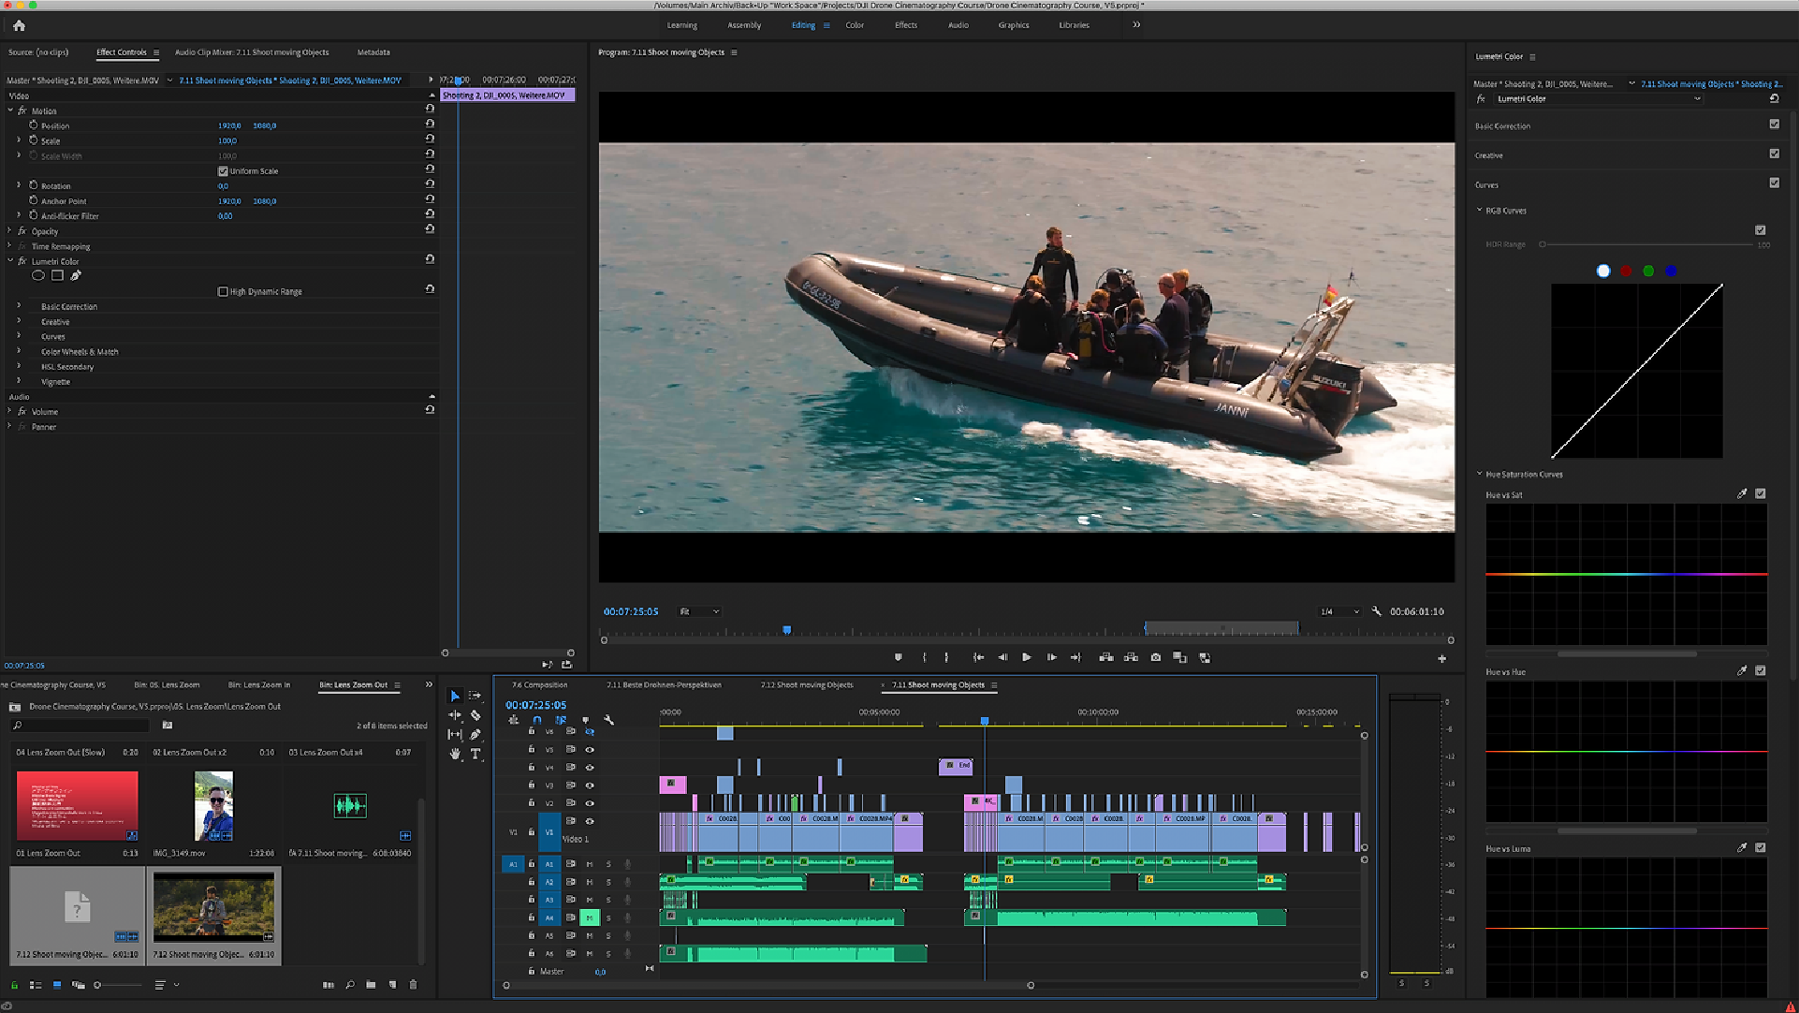Viewport: 1799px width, 1013px height.
Task: Play the program monitor
Action: point(1027,658)
